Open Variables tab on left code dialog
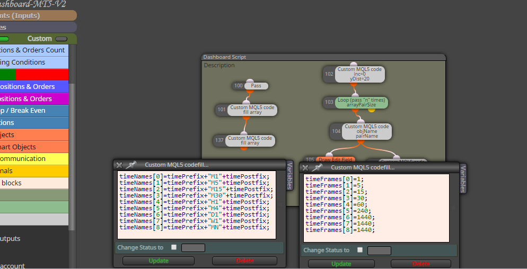The width and height of the screenshot is (527, 269). (x=289, y=175)
